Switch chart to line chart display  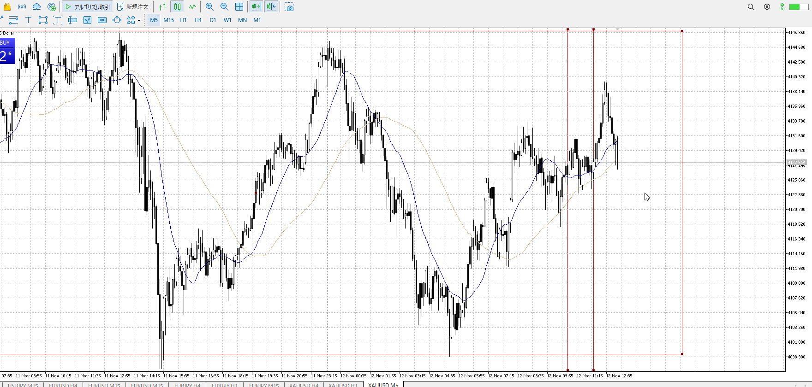pos(192,7)
